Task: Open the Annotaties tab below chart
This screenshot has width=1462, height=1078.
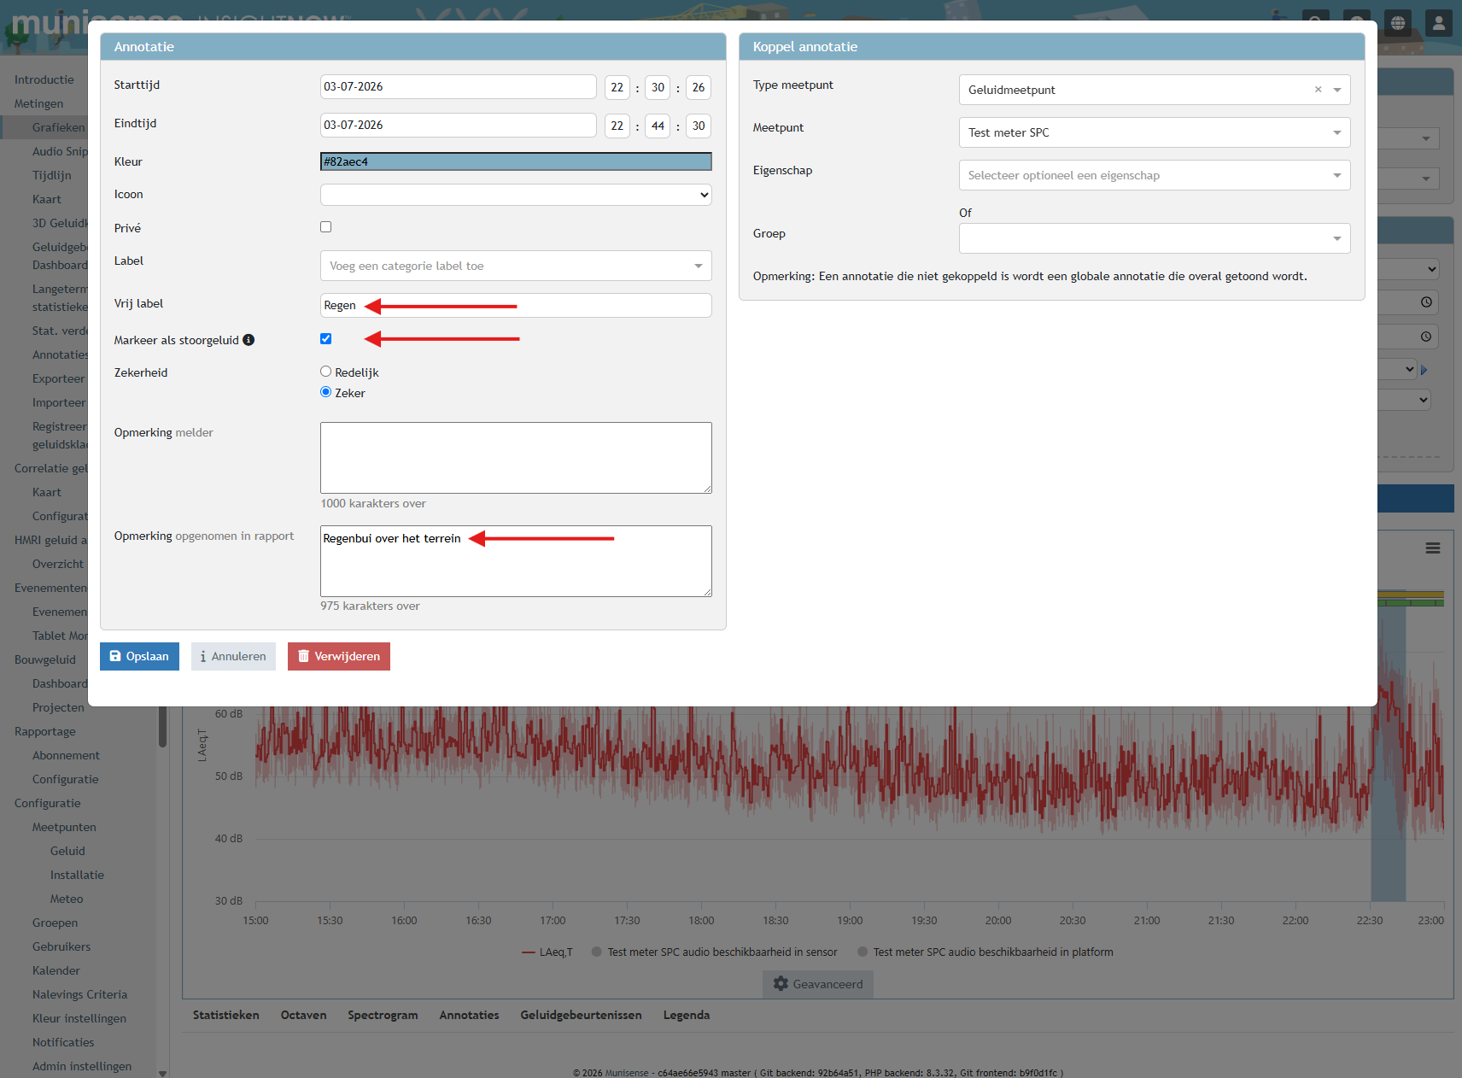Action: [x=469, y=1015]
